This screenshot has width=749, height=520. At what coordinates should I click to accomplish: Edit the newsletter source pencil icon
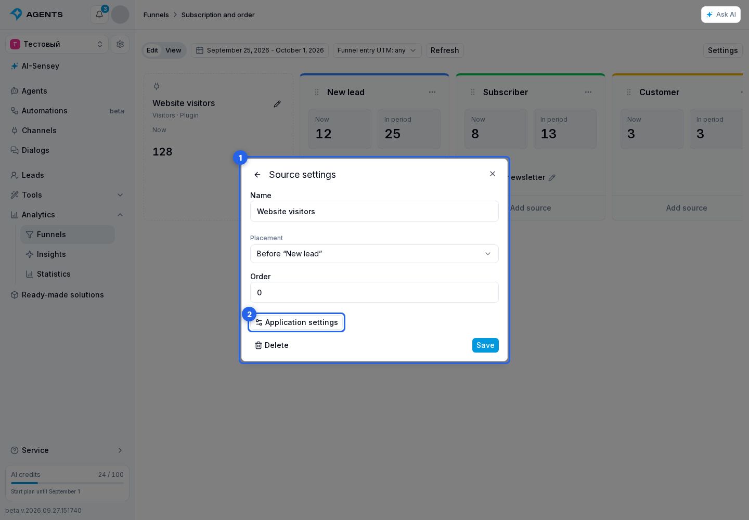click(552, 178)
